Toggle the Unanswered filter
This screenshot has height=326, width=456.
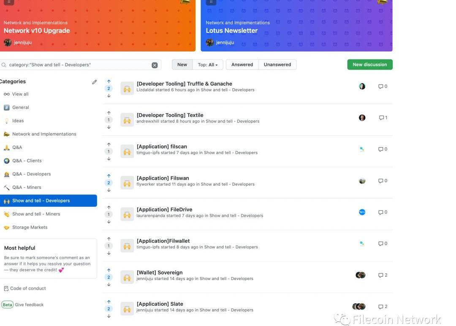277,65
